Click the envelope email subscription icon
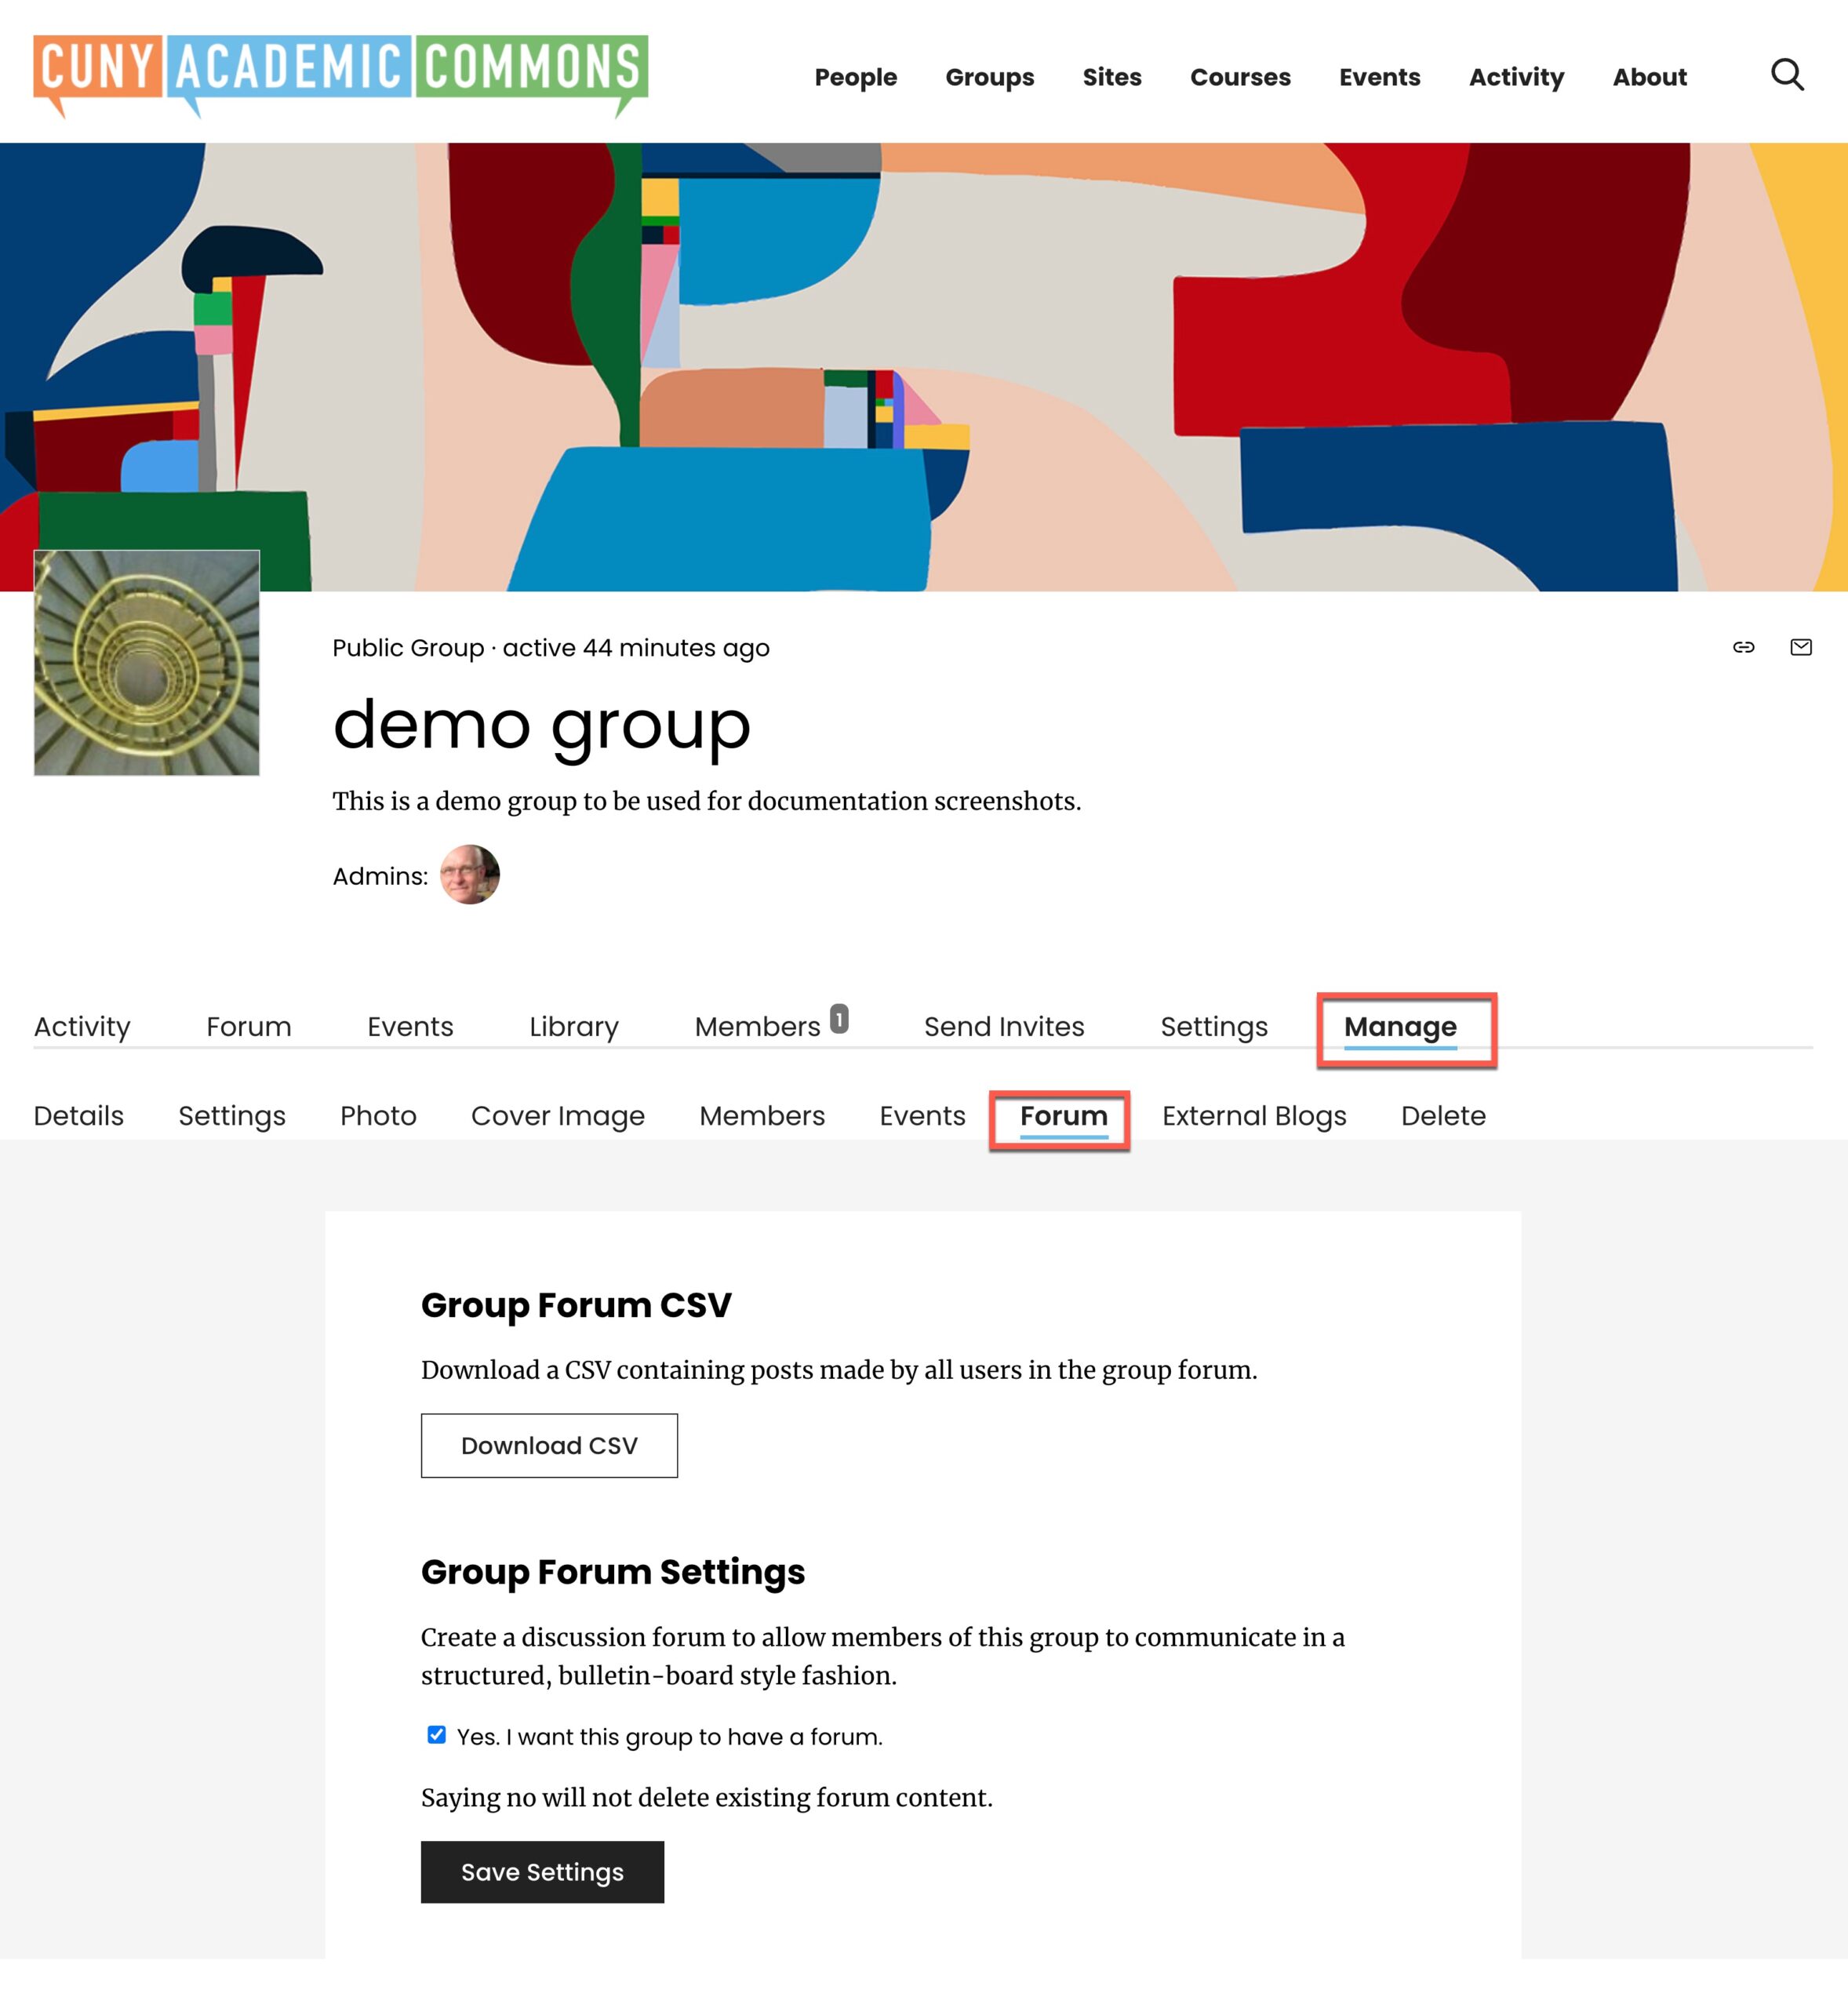Screen dimensions: 1848x2008 [1800, 647]
